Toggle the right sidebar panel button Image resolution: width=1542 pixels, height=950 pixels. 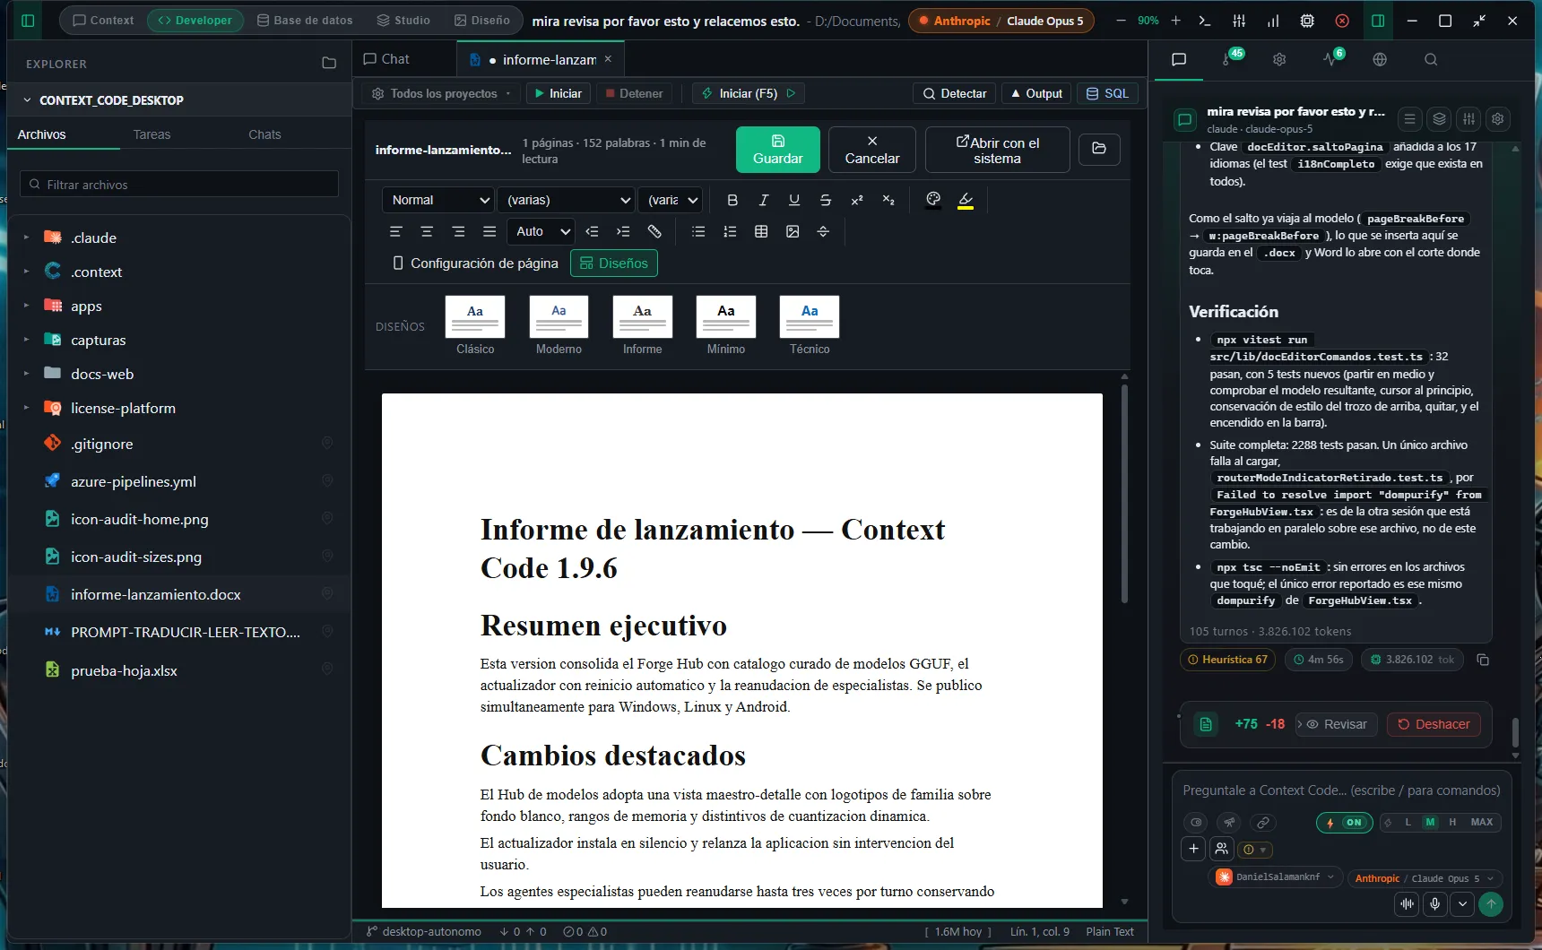tap(1378, 21)
